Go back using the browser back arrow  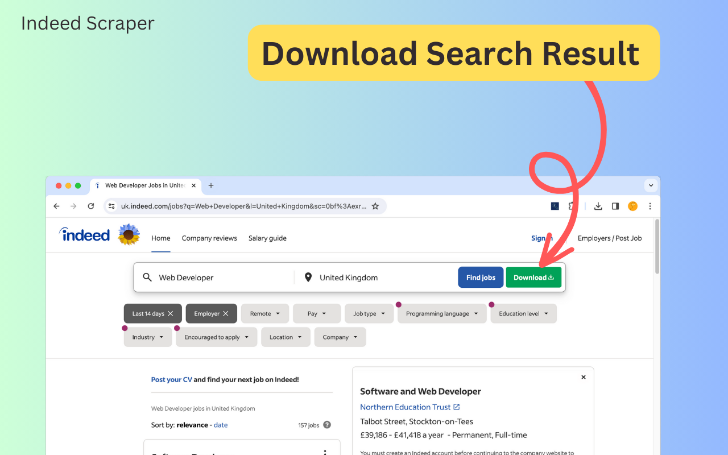tap(56, 206)
